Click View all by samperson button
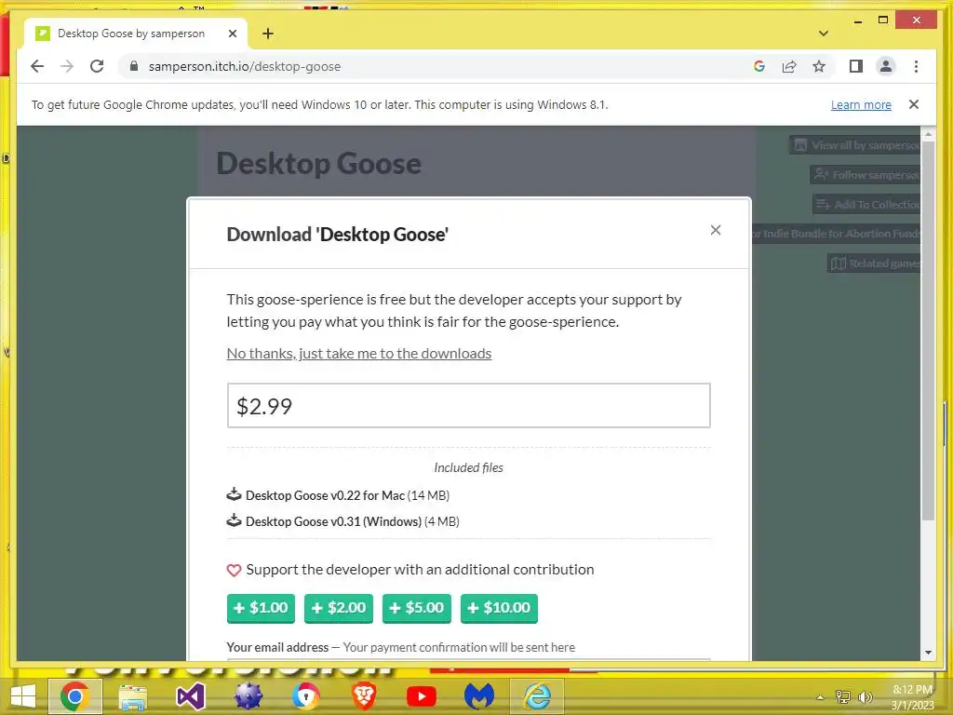The height and width of the screenshot is (715, 953). (855, 145)
